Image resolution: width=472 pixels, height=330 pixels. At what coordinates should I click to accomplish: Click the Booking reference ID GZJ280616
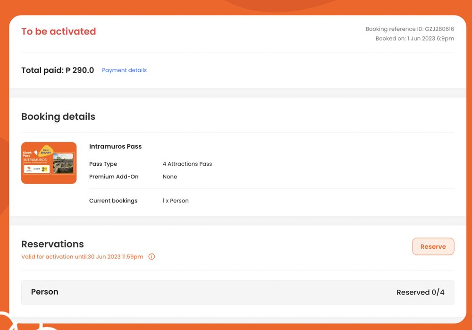pyautogui.click(x=410, y=29)
